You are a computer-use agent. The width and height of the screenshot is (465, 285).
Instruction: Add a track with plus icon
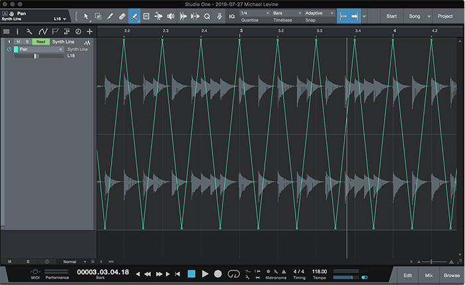[90, 31]
